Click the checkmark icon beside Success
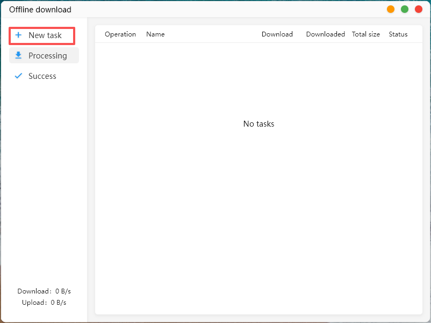The height and width of the screenshot is (323, 431). (x=18, y=76)
